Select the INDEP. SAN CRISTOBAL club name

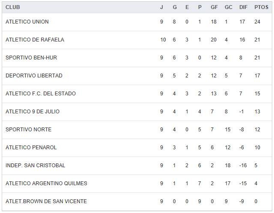click(x=36, y=166)
